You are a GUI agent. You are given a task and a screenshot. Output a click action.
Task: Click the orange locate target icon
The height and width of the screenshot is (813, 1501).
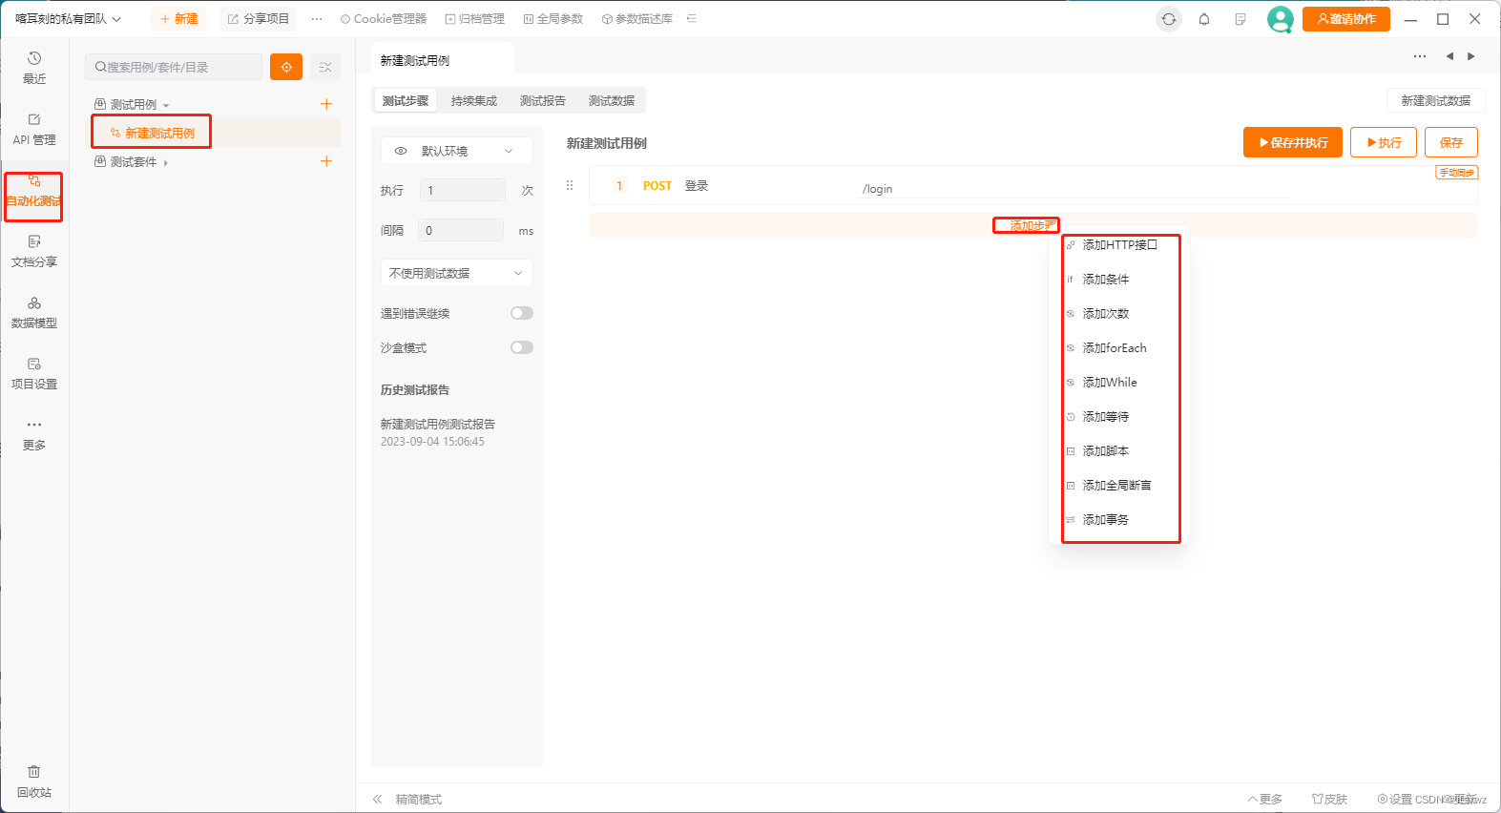point(286,67)
